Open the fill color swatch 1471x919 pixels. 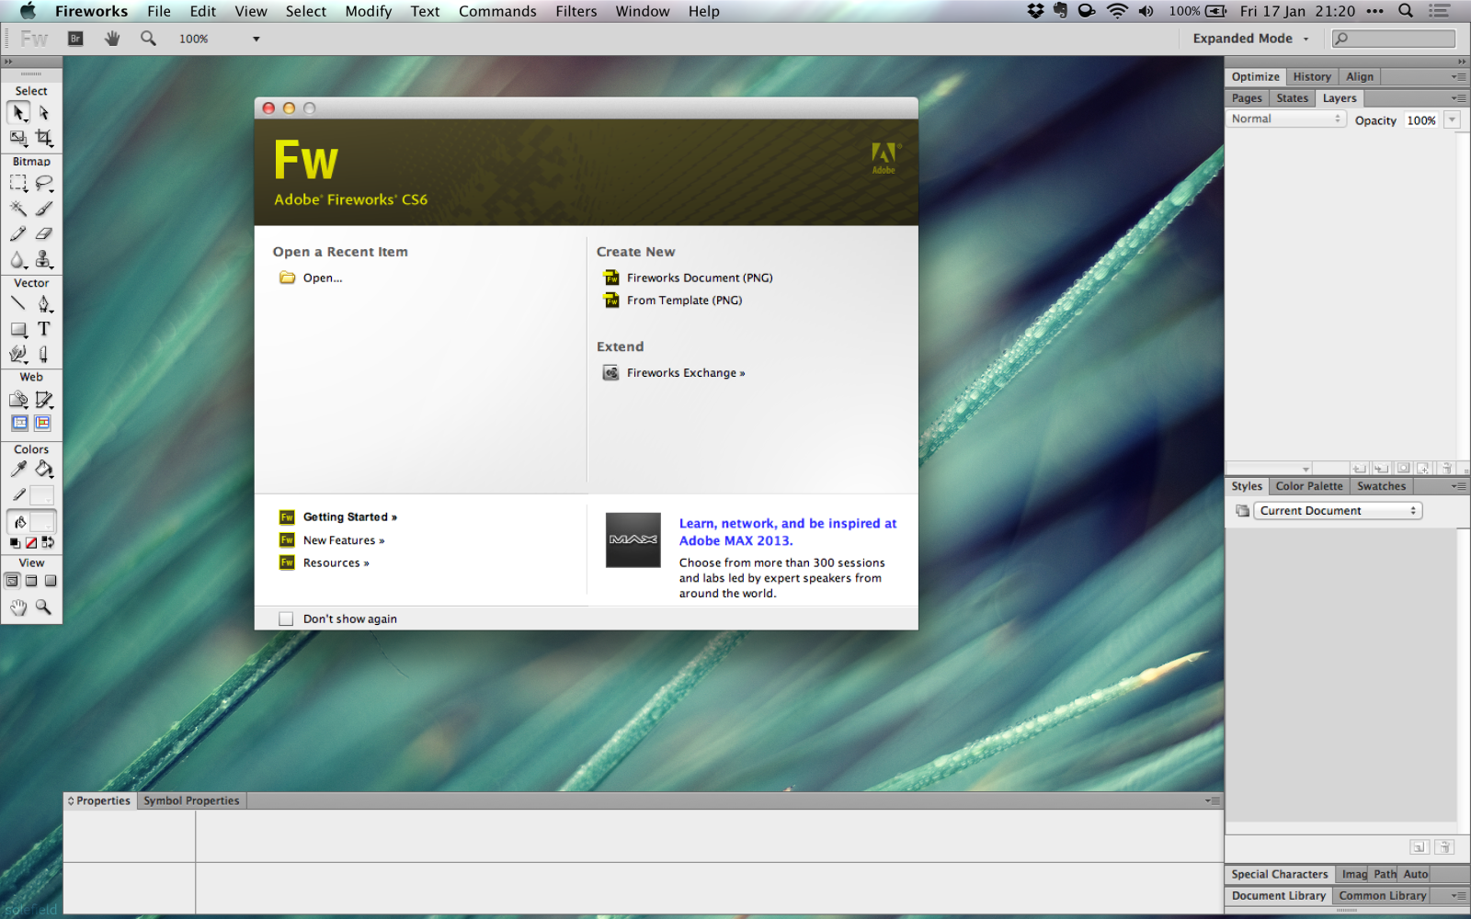click(x=42, y=522)
